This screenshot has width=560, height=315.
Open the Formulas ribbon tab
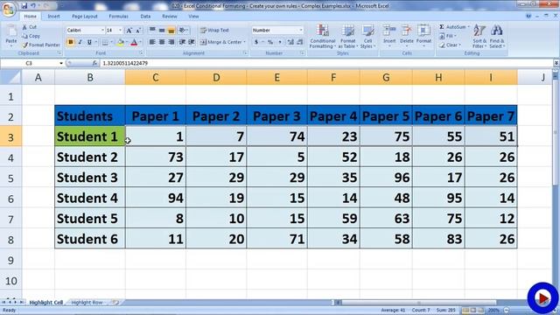coord(119,17)
